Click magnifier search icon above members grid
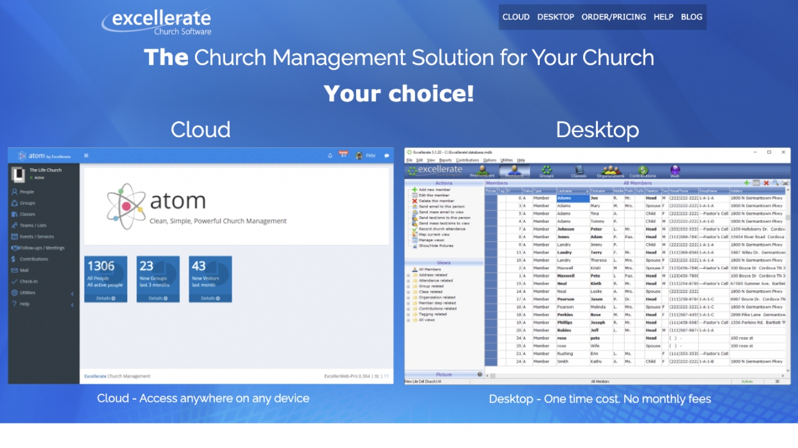Image resolution: width=798 pixels, height=448 pixels. tap(776, 183)
